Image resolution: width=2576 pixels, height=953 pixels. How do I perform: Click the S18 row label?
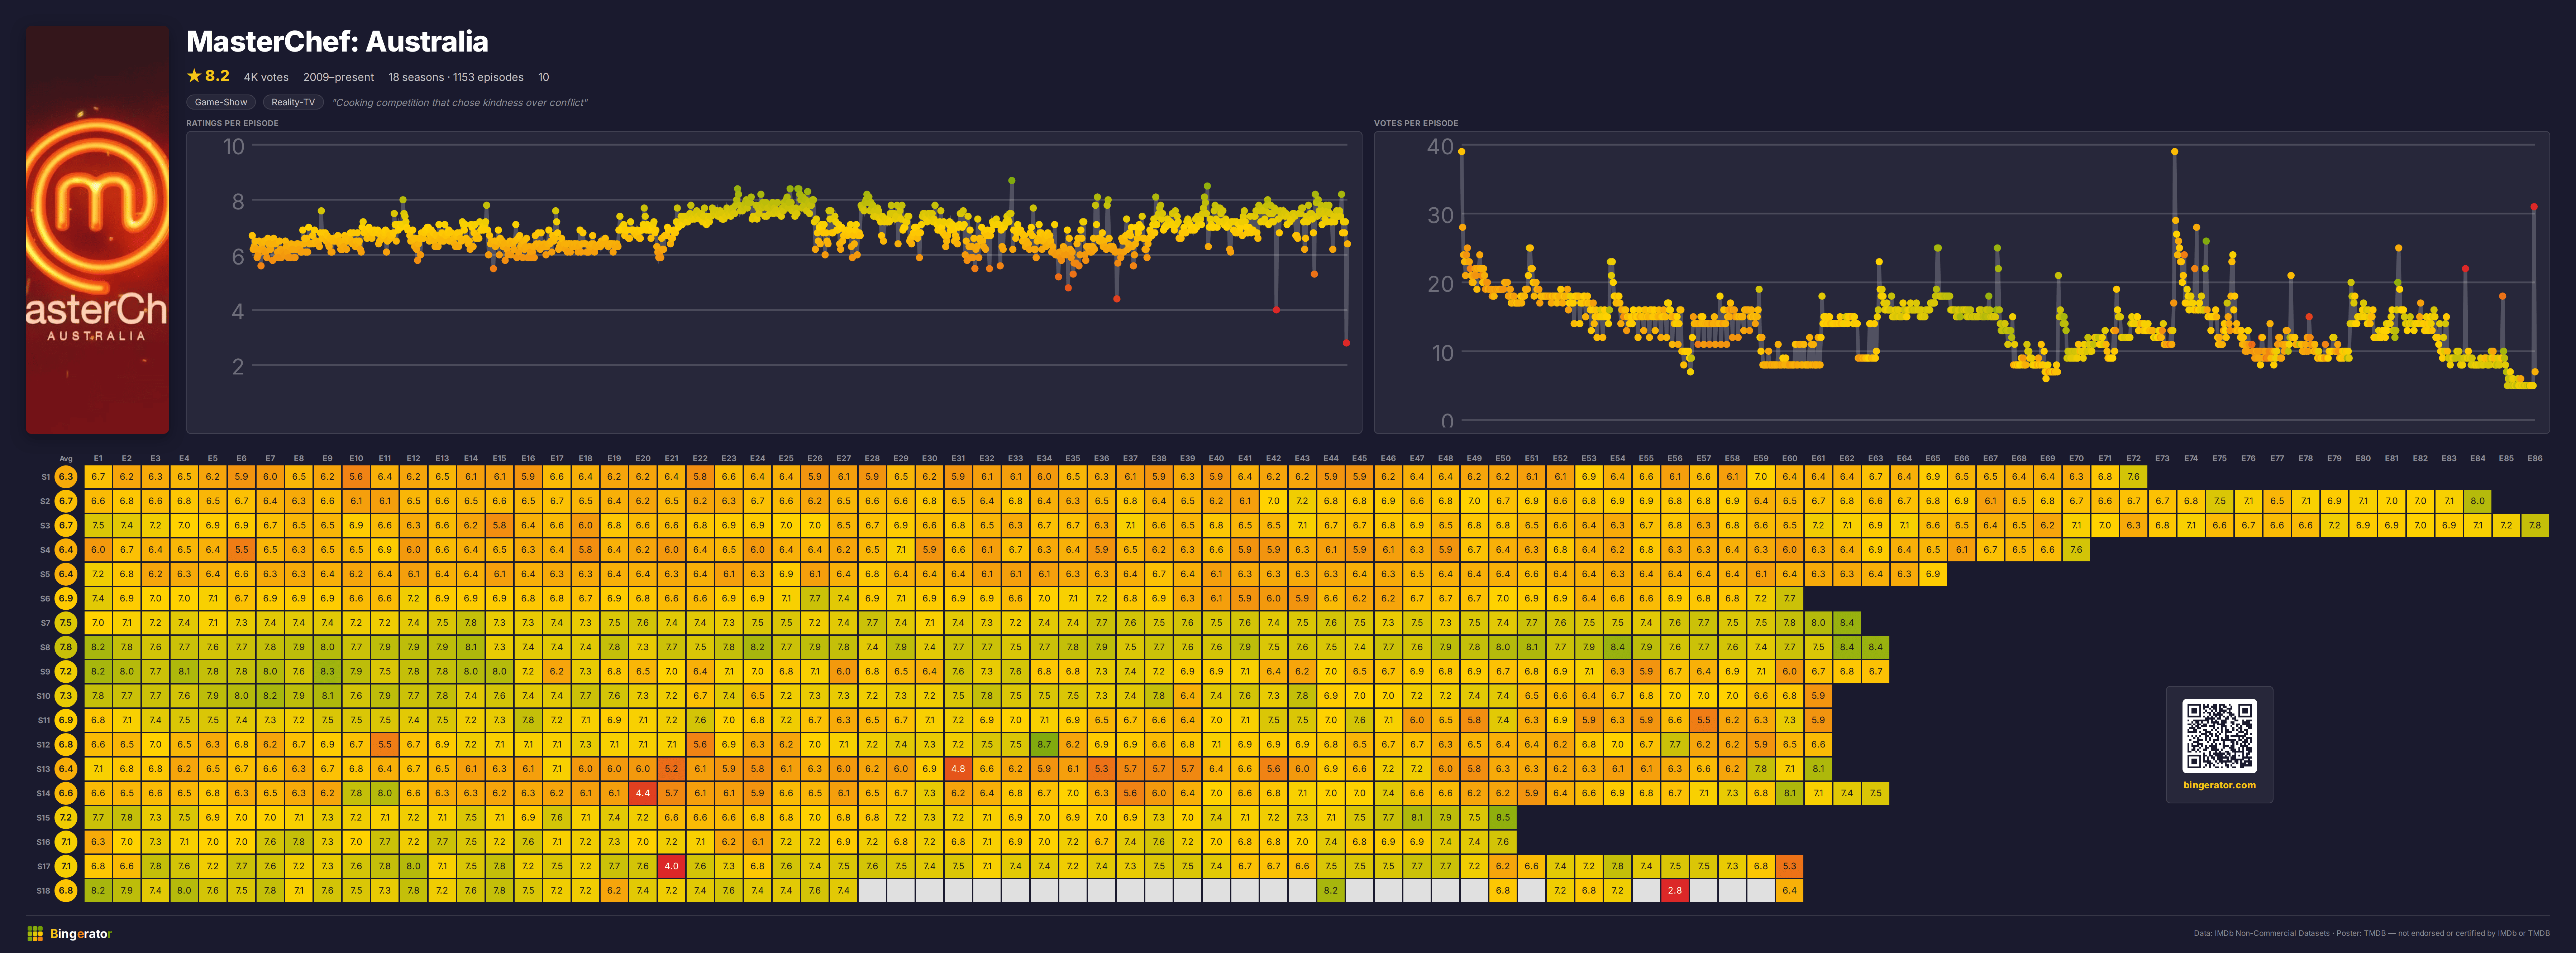click(43, 890)
